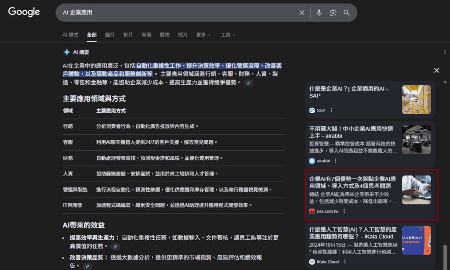Screen dimensions: 450x270
Task: Click the nss.com.tw favicon
Action: click(x=312, y=211)
